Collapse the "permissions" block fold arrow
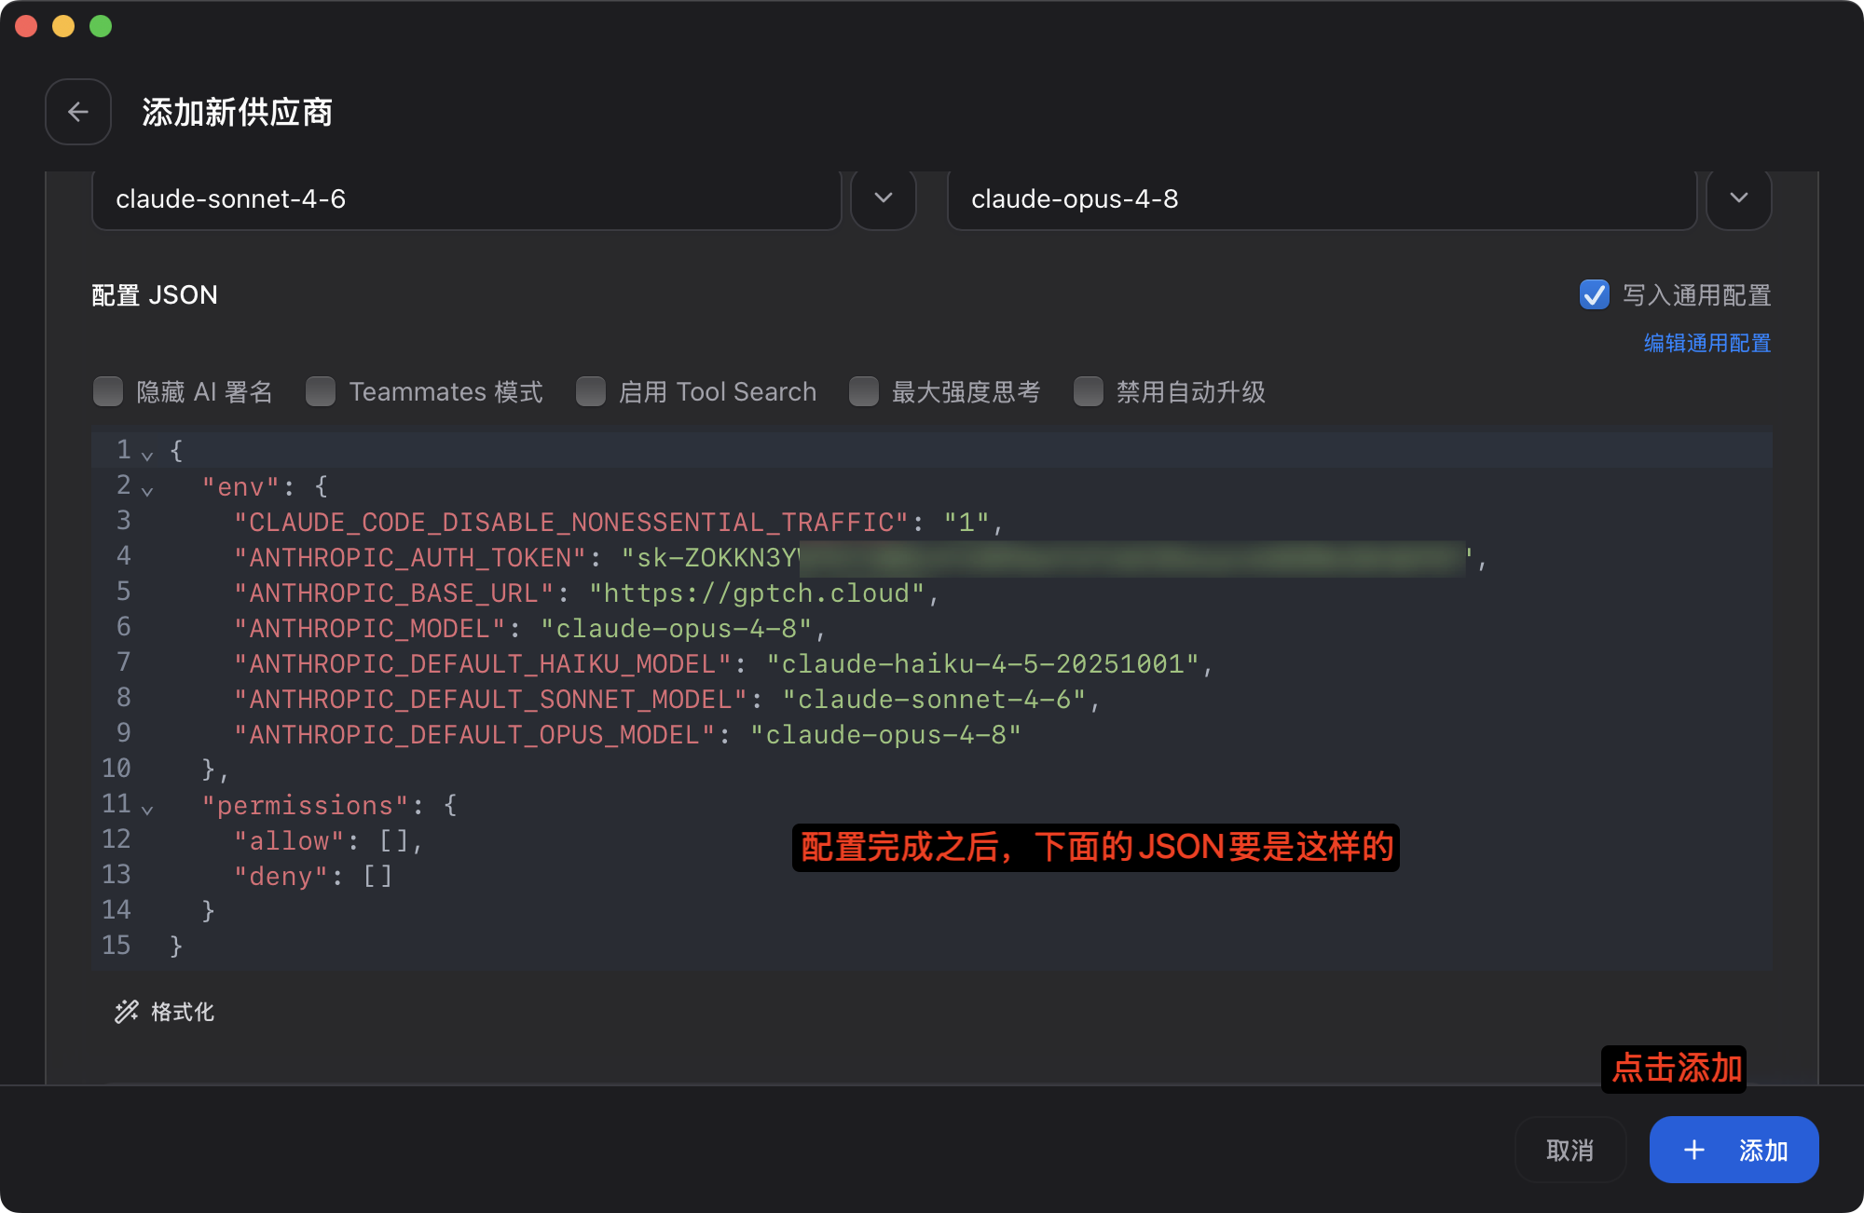This screenshot has height=1213, width=1864. tap(147, 809)
